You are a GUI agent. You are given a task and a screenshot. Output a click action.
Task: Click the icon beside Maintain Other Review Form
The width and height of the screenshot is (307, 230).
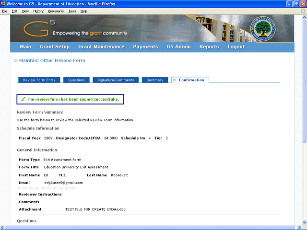[16, 60]
